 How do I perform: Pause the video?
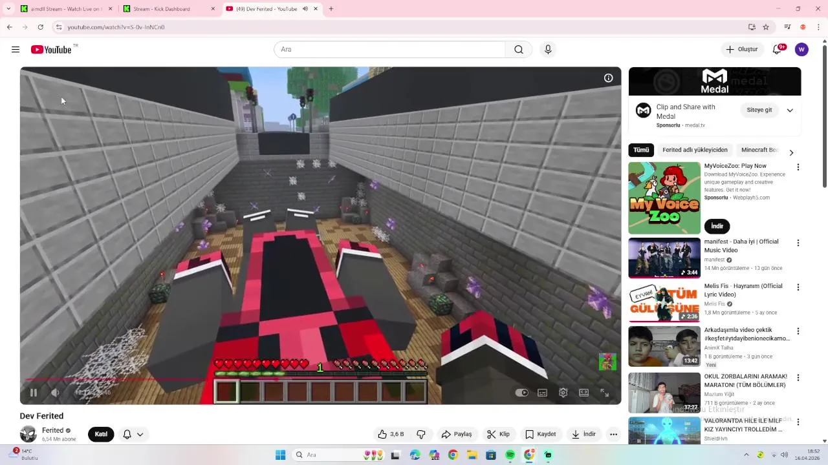click(34, 392)
